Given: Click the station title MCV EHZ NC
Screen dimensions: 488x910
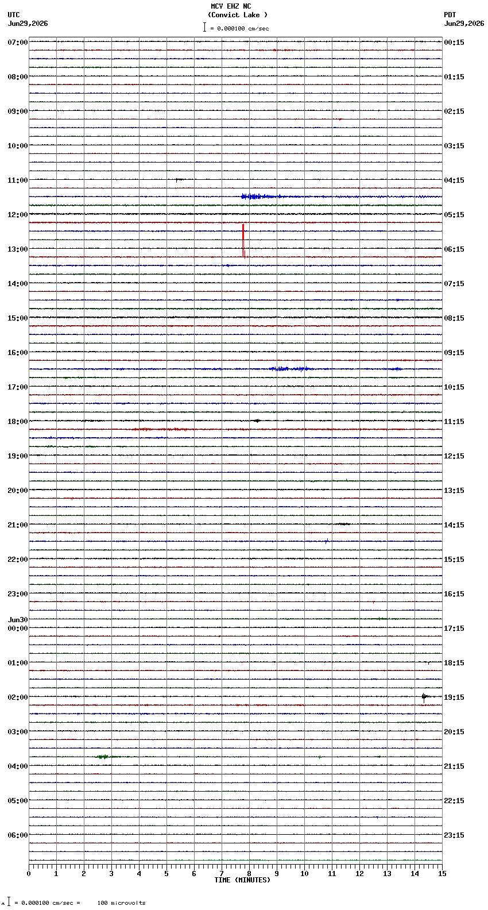Looking at the screenshot, I should [231, 6].
